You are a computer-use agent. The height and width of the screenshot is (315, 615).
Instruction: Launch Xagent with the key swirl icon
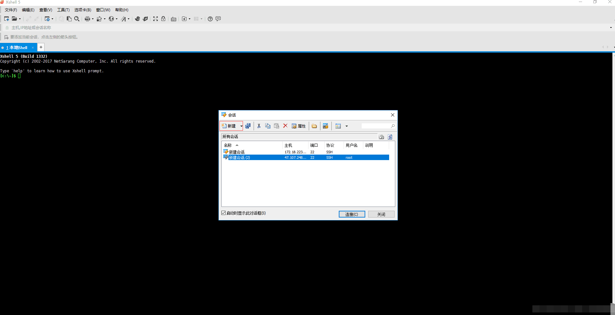click(146, 19)
